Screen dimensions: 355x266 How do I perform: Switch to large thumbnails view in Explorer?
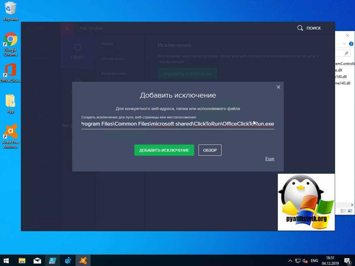[x=350, y=211]
